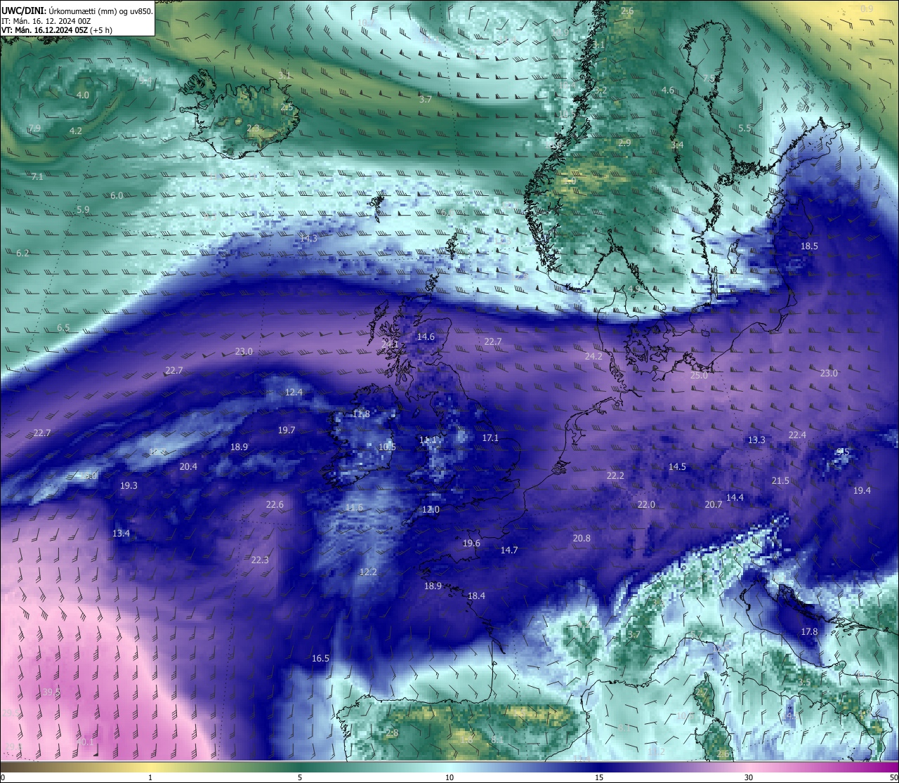Click the 19.3 value over the Atlantic
The width and height of the screenshot is (899, 783).
(129, 486)
